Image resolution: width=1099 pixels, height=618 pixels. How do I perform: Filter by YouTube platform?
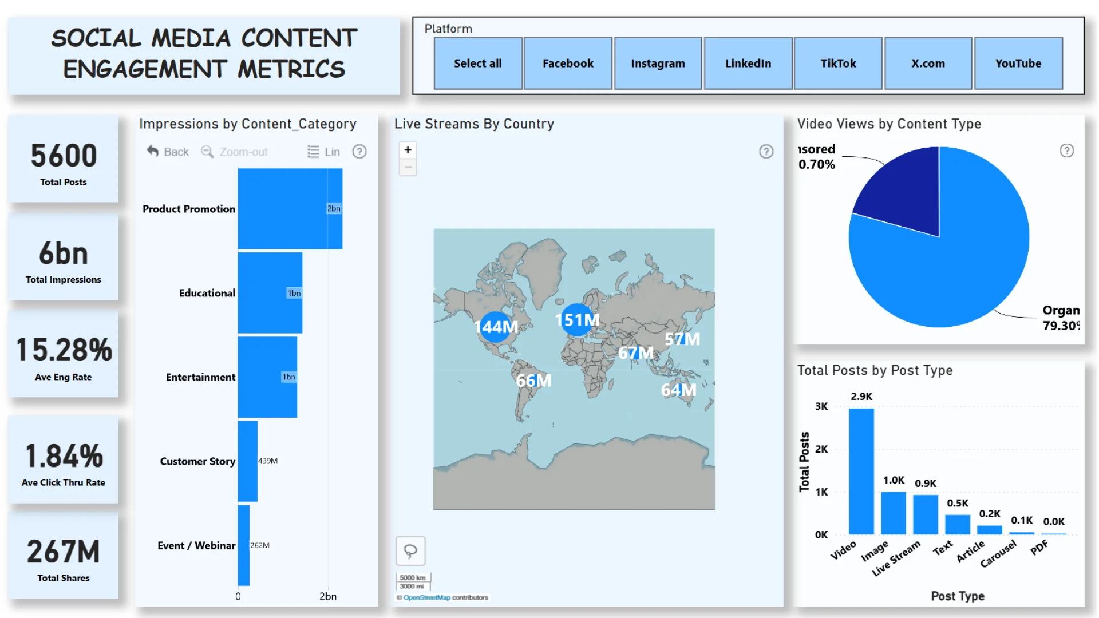[1018, 64]
